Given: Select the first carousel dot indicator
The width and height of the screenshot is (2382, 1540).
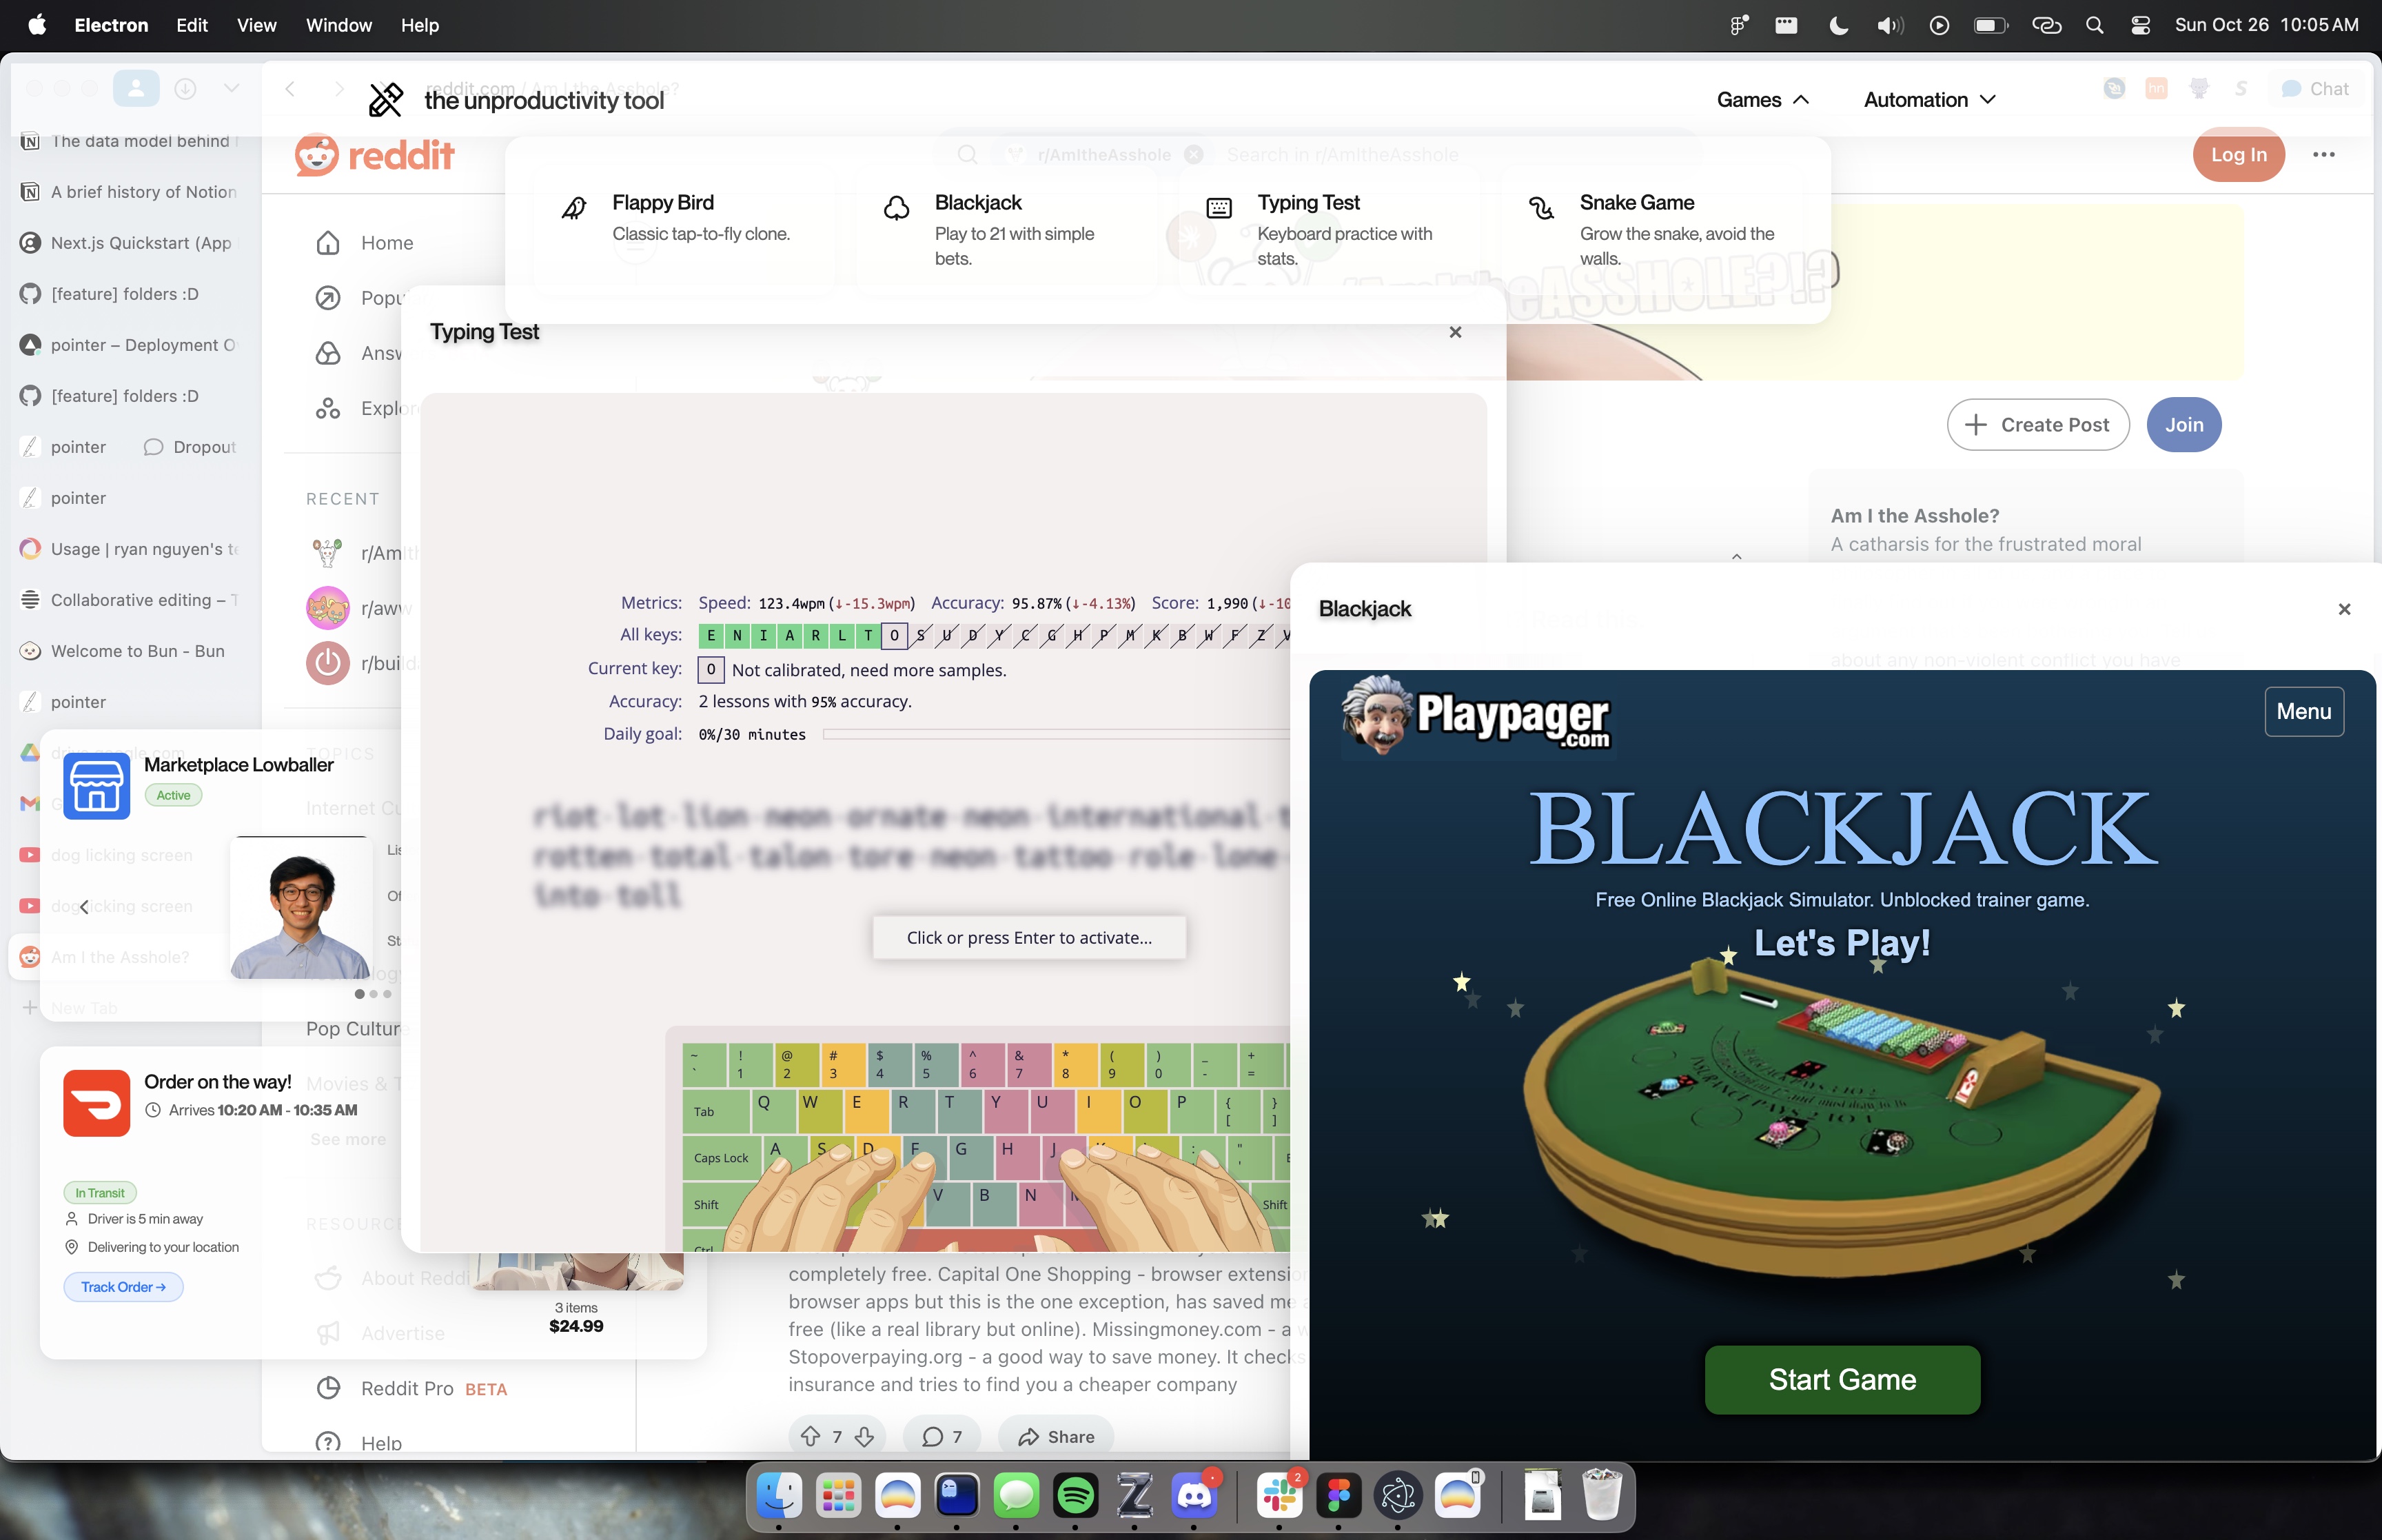Looking at the screenshot, I should tap(360, 994).
